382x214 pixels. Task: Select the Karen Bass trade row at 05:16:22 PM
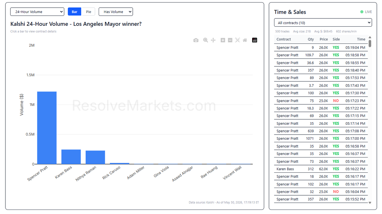[321, 169]
